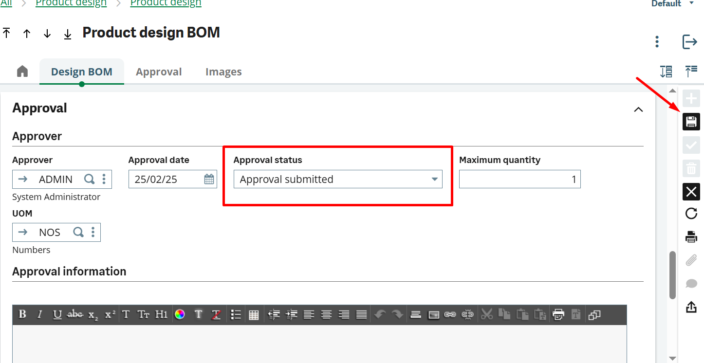
Task: Search UOM with magnifier icon
Action: pos(78,232)
